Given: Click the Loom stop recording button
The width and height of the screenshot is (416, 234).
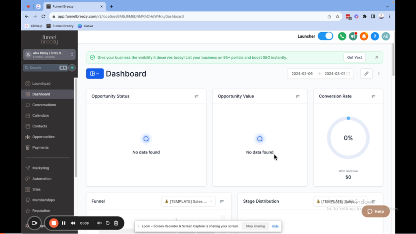Looking at the screenshot, I should click(54, 223).
